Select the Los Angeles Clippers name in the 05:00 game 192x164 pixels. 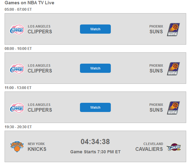click(x=40, y=29)
